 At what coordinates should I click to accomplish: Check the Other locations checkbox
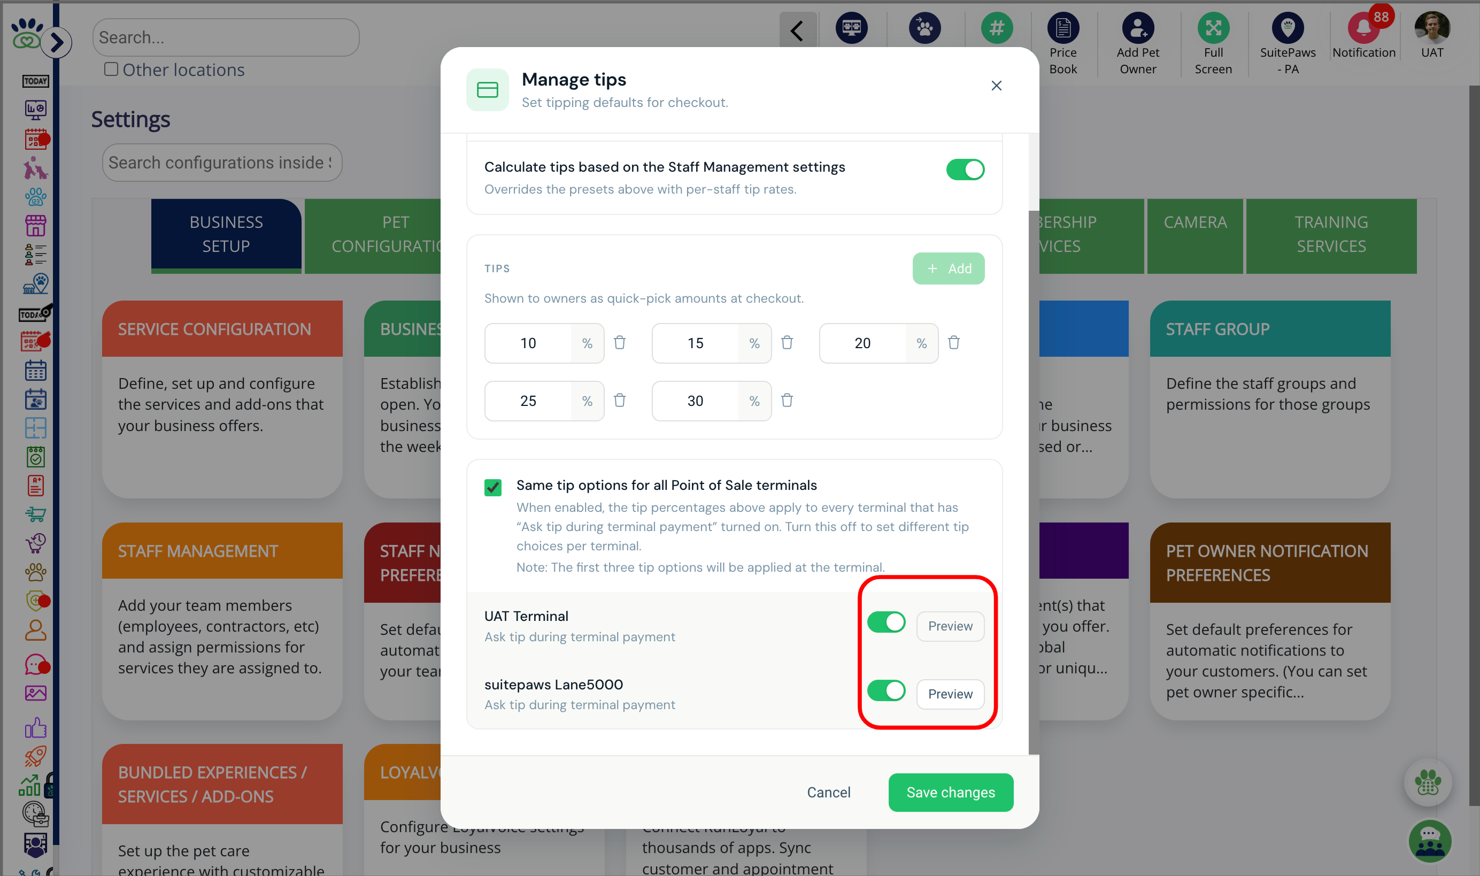(x=111, y=69)
